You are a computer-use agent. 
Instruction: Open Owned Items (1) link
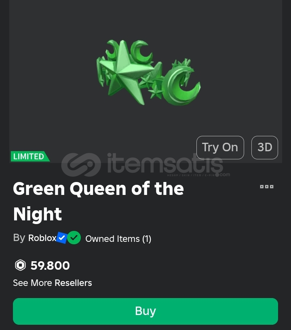click(118, 239)
